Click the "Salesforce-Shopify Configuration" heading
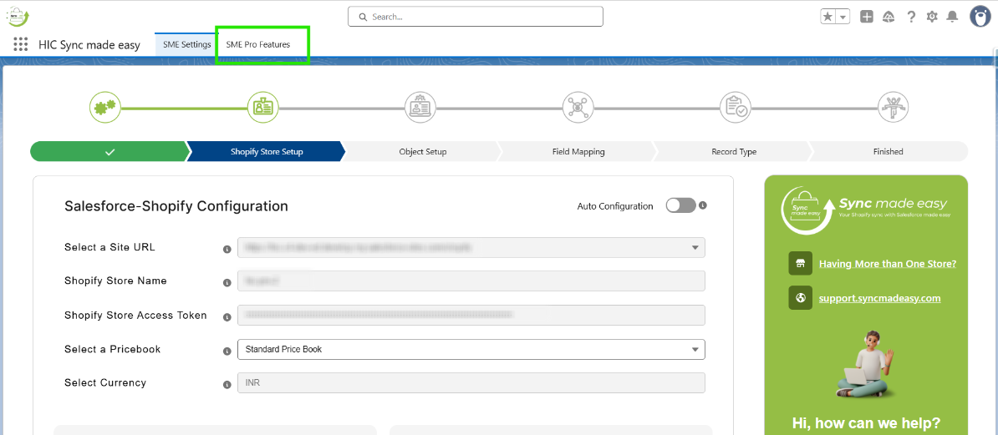 [x=176, y=206]
